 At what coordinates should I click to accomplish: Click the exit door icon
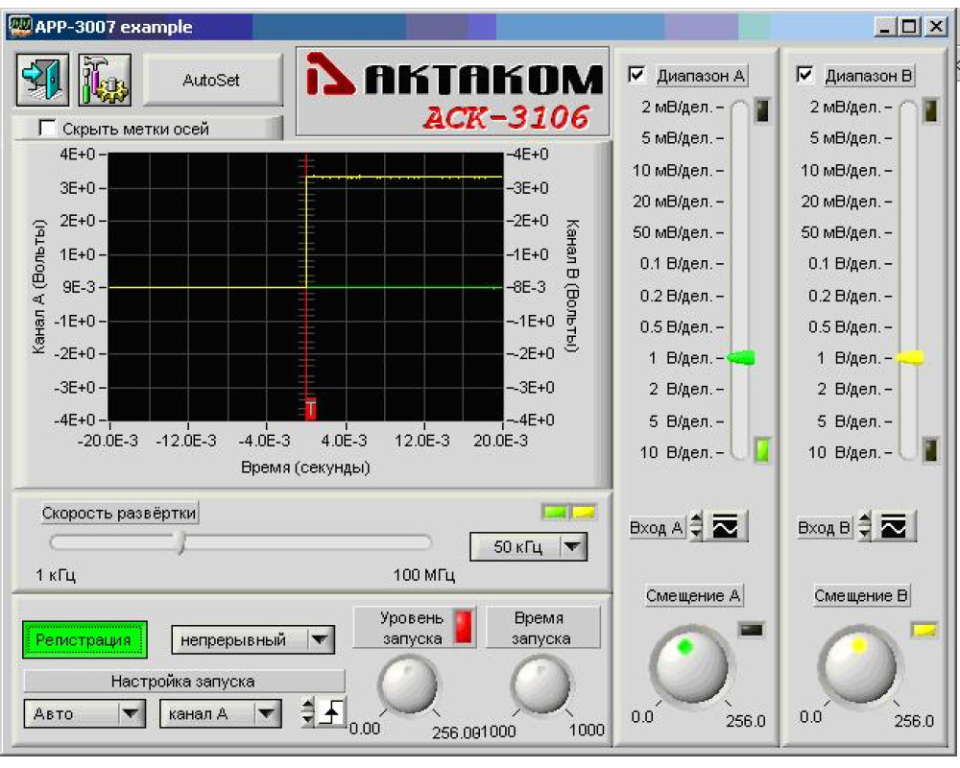[42, 80]
